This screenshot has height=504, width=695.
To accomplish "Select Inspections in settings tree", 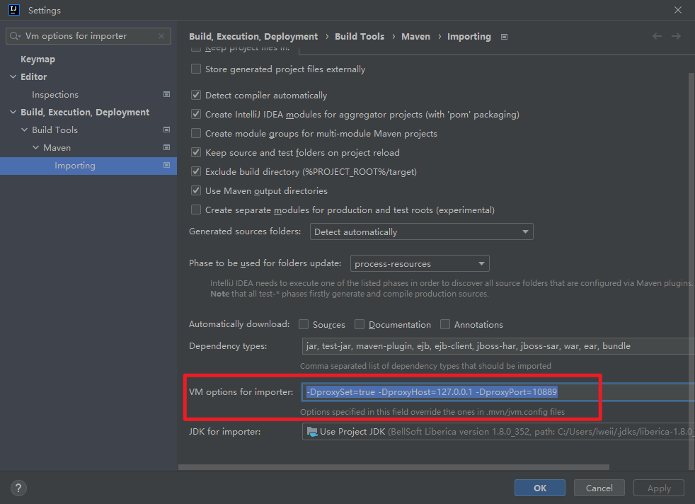I will pyautogui.click(x=55, y=94).
